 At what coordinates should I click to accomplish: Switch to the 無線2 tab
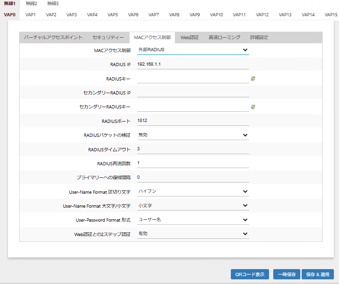click(31, 3)
